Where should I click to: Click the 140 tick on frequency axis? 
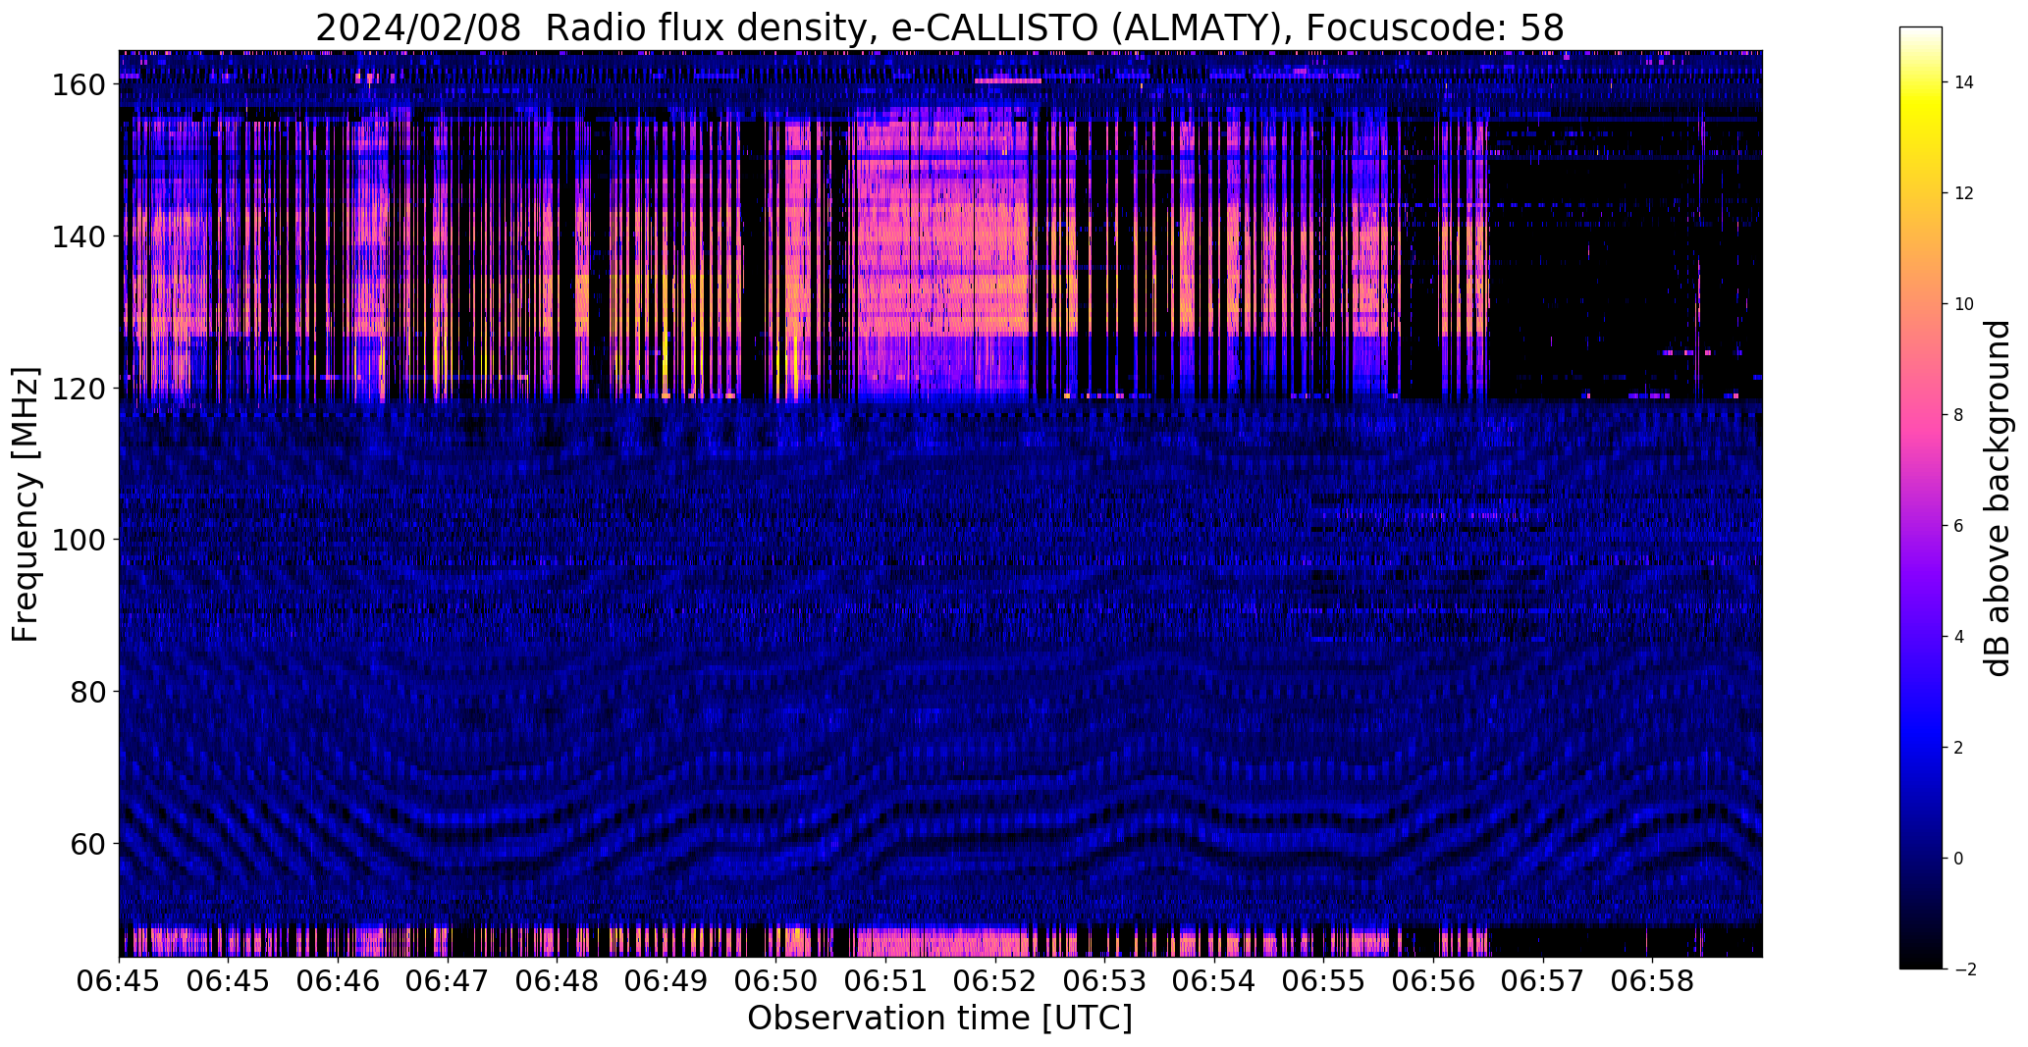click(78, 236)
